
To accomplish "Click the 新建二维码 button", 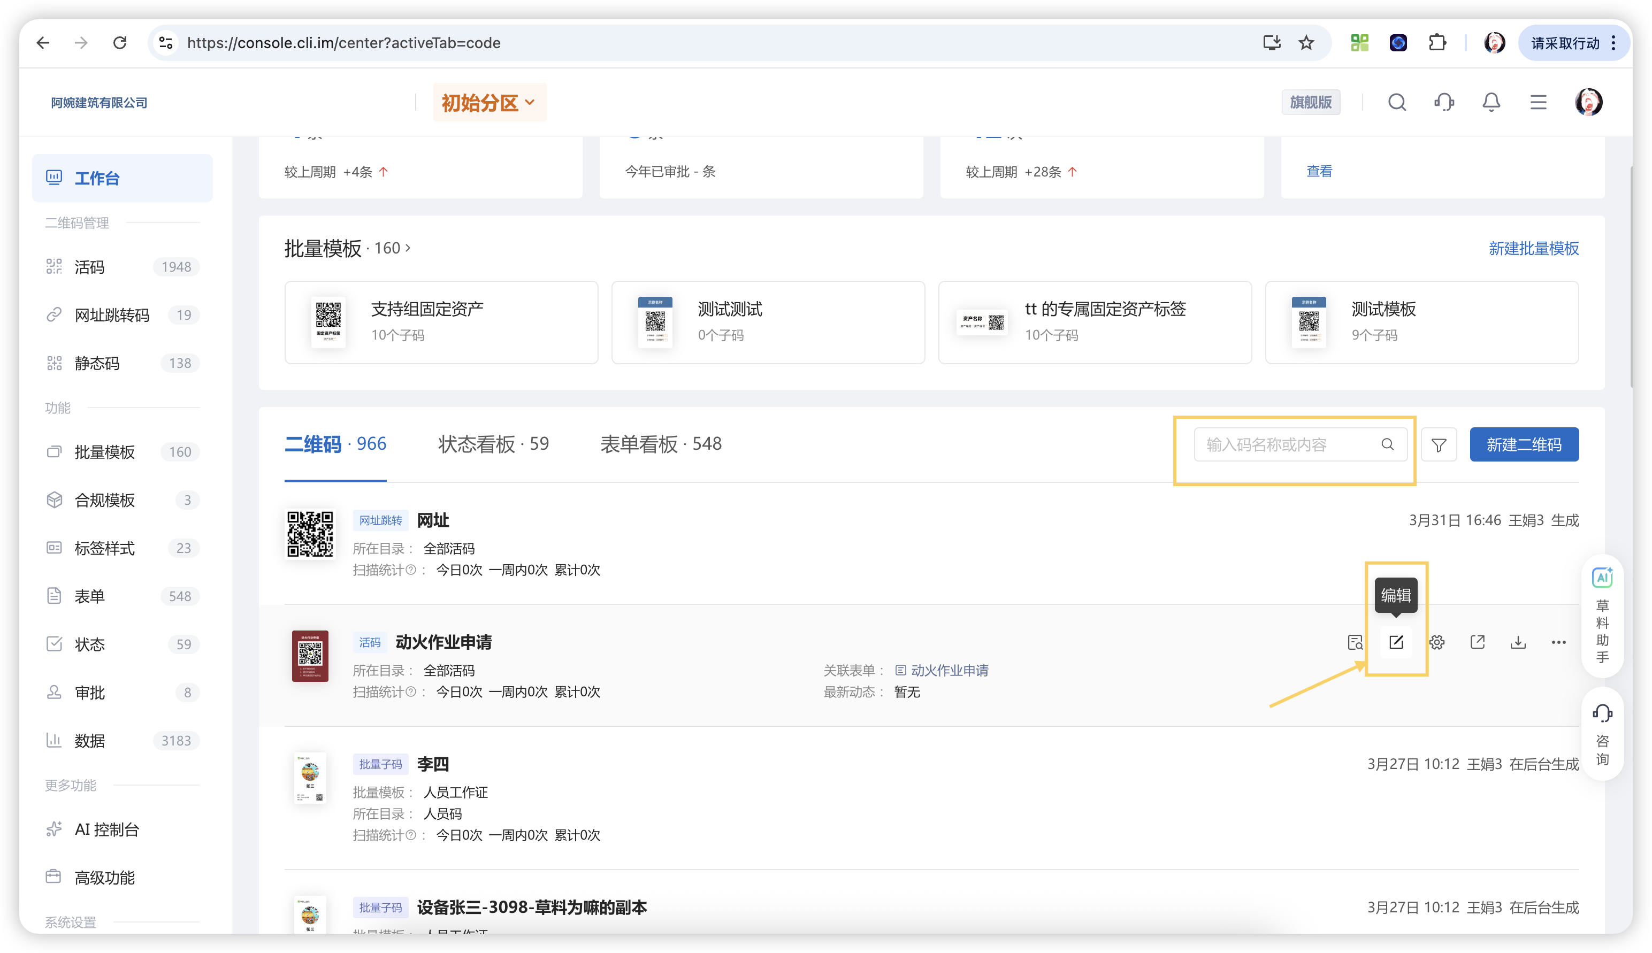I will click(1524, 444).
